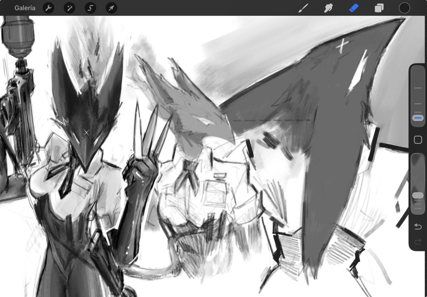The height and width of the screenshot is (297, 427).
Task: Select the Eraser tool
Action: coord(354,8)
